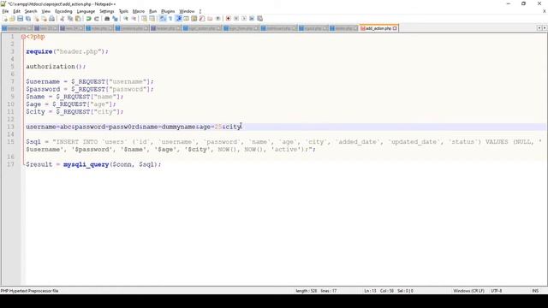548x308 pixels.
Task: Save the current file via toolbar
Action: point(21,19)
